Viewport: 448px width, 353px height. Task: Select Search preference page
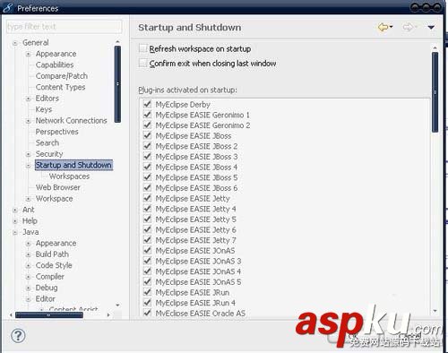47,142
